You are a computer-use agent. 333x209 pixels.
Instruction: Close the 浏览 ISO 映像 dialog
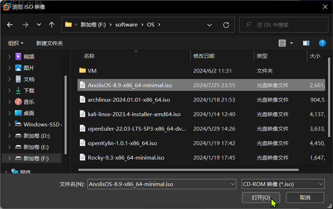pos(325,7)
